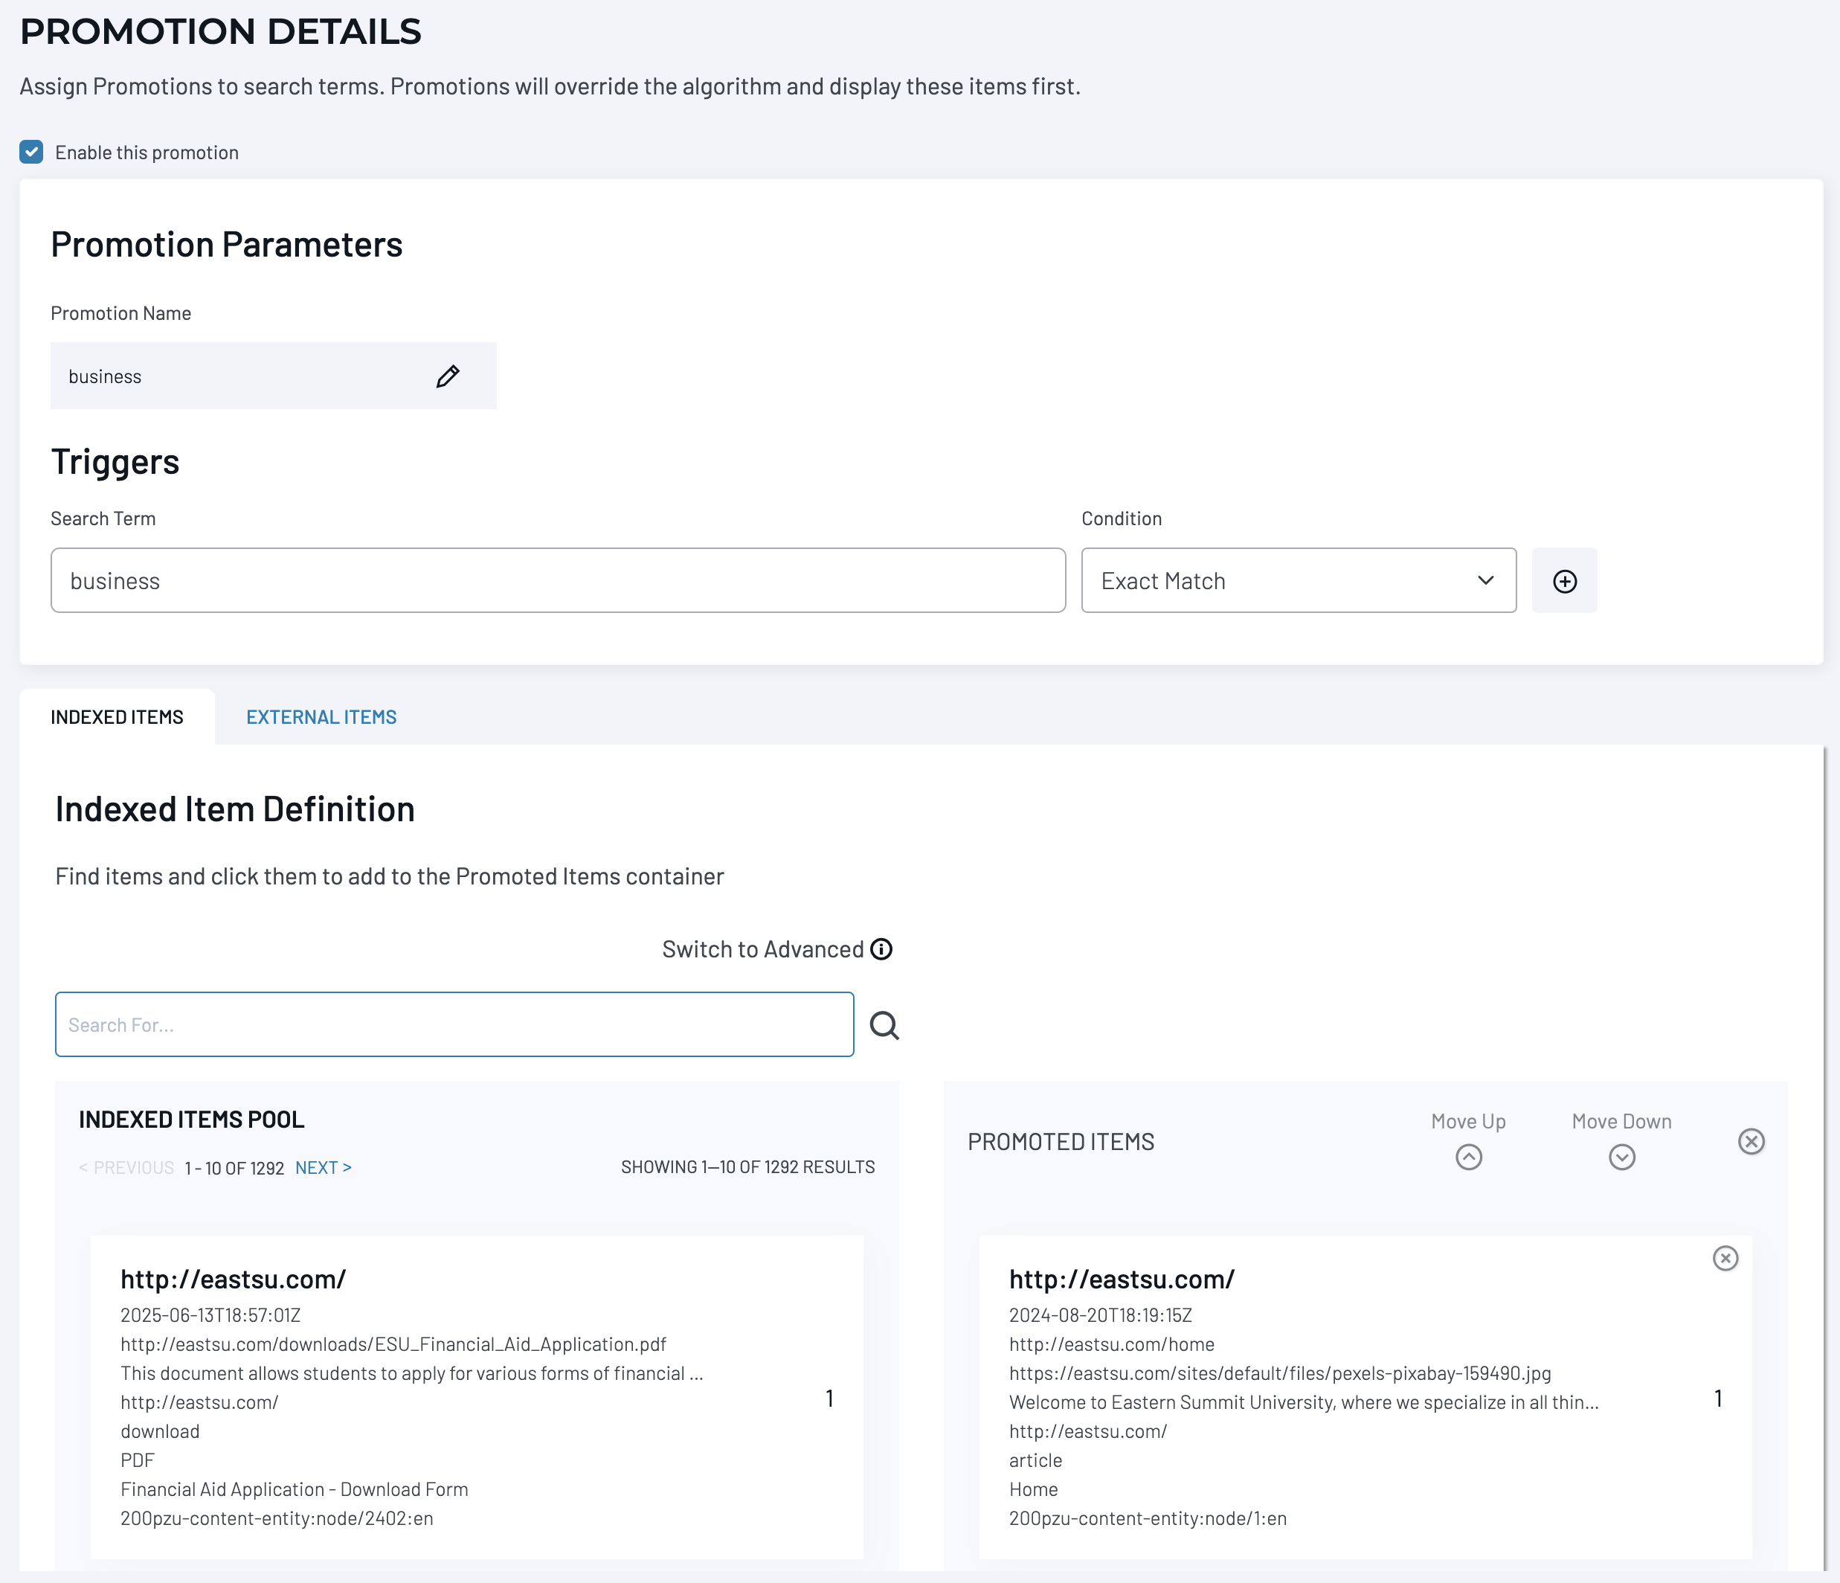
Task: Go to NEXT page of indexed items
Action: [324, 1167]
